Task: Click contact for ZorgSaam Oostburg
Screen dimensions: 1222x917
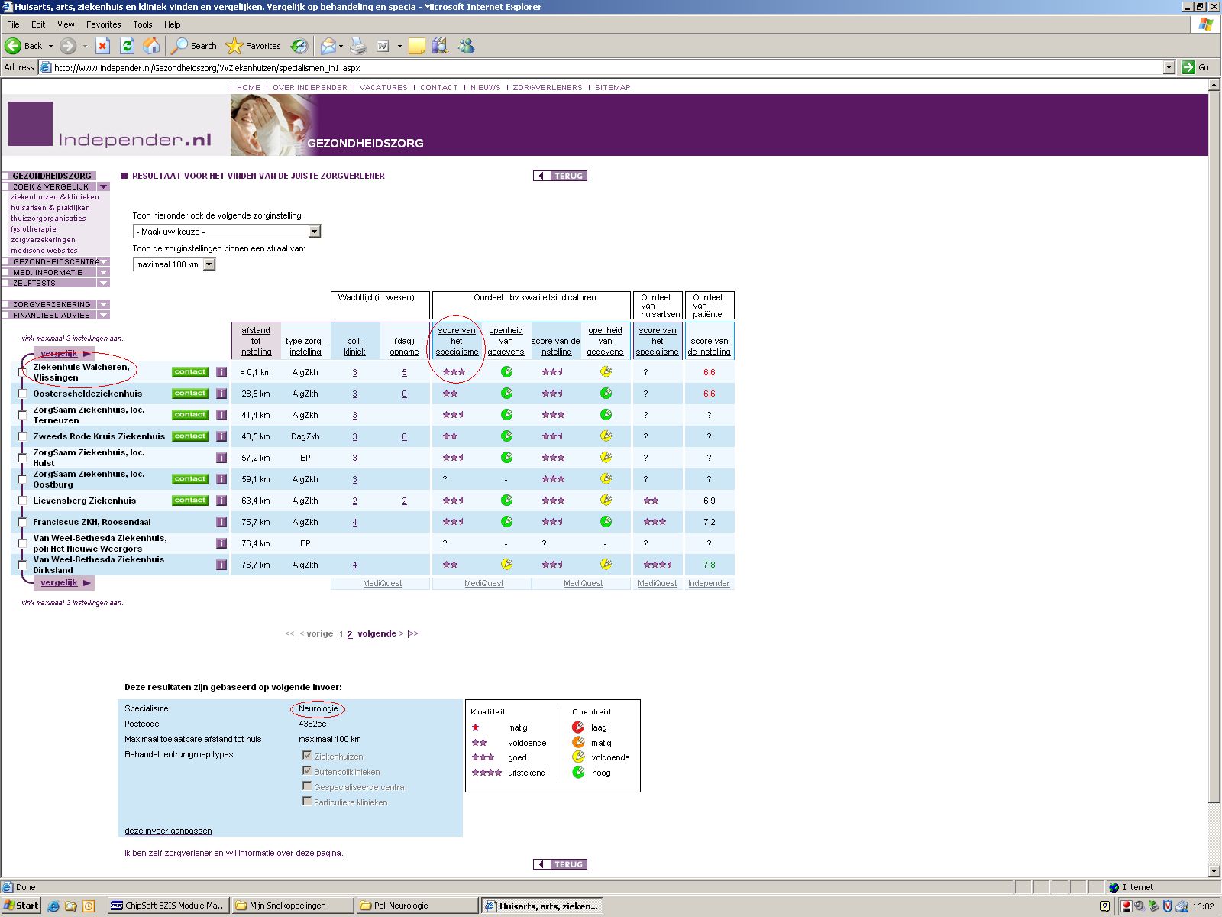Action: pos(190,479)
